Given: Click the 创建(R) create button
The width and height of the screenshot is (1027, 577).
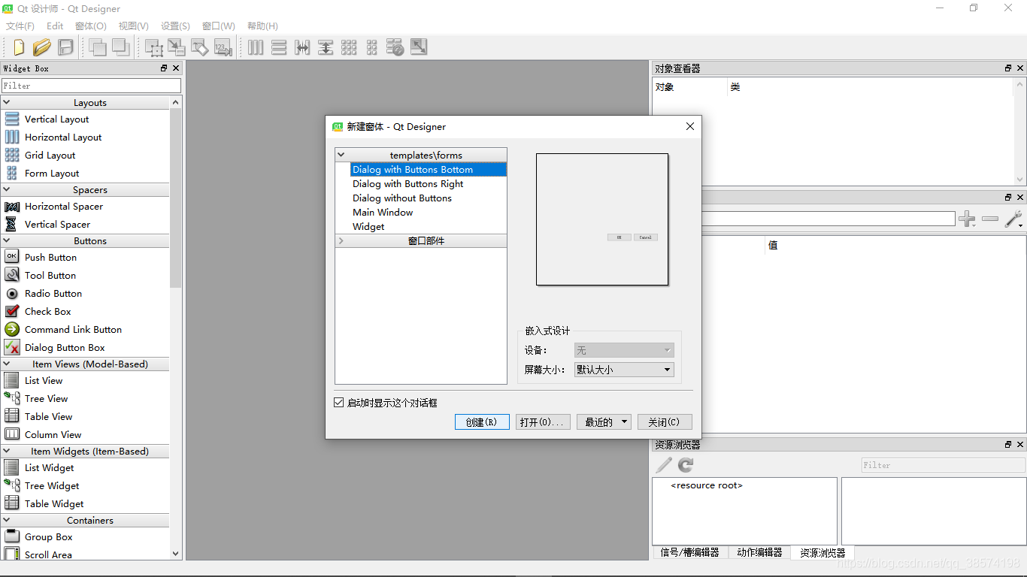Looking at the screenshot, I should 482,422.
